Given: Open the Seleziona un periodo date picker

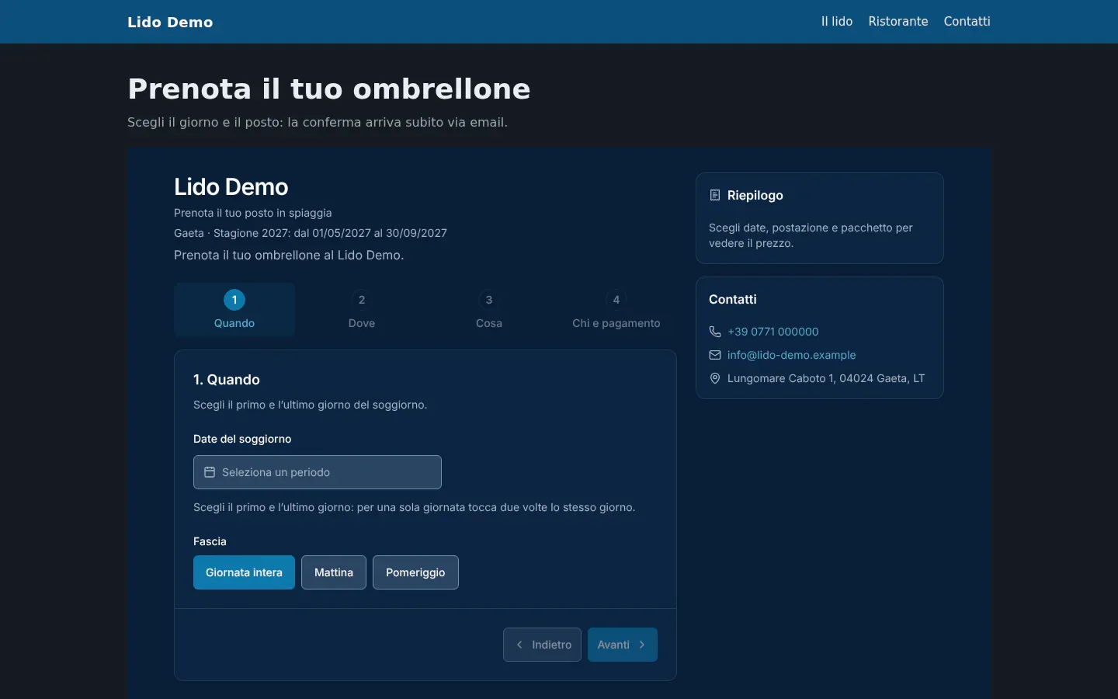Looking at the screenshot, I should click(x=318, y=472).
